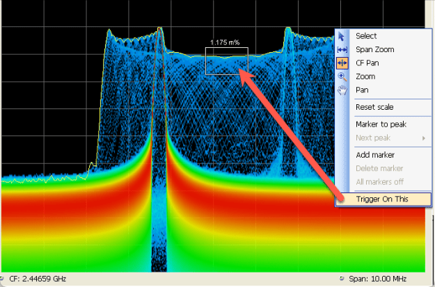Click Delete marker in the context menu
The image size is (435, 287).
379,168
